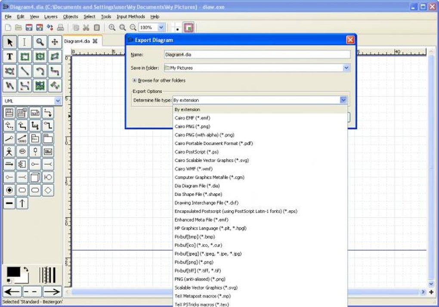Toggle snap to grid

177,28
